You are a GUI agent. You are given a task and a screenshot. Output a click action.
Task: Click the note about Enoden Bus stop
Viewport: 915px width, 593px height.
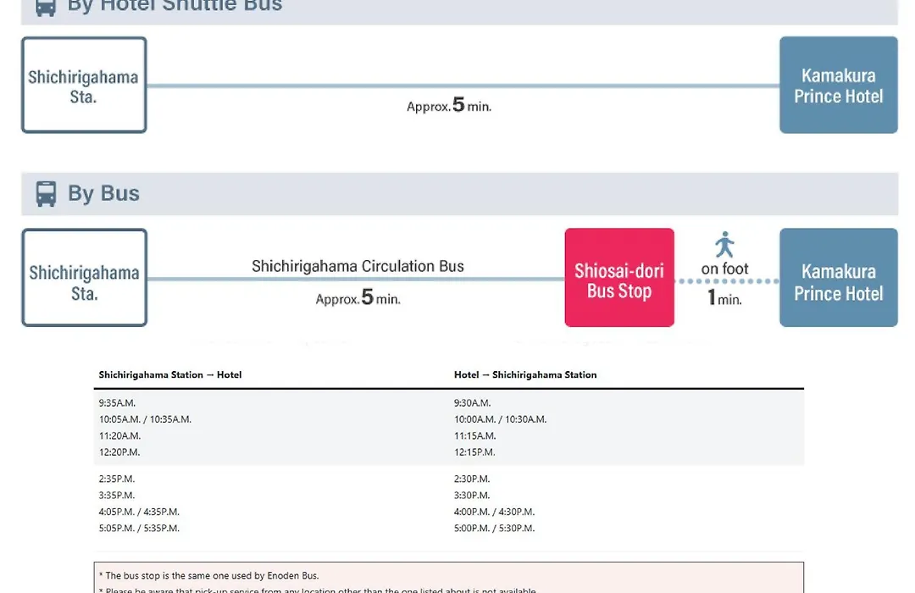click(x=209, y=575)
